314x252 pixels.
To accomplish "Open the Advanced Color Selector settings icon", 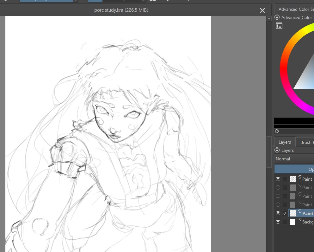I will click(x=279, y=26).
